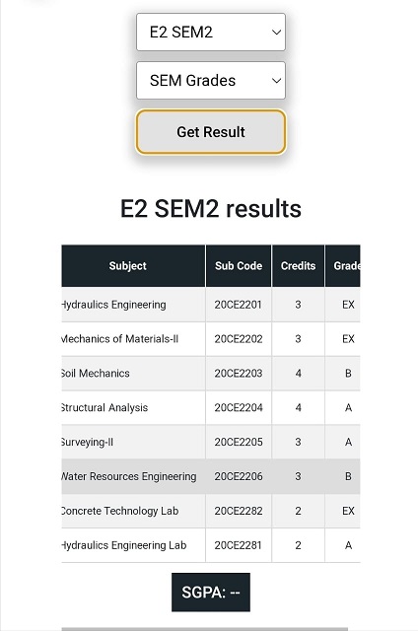Select the Hydraulics Engineering row
This screenshot has width=418, height=631.
point(211,305)
